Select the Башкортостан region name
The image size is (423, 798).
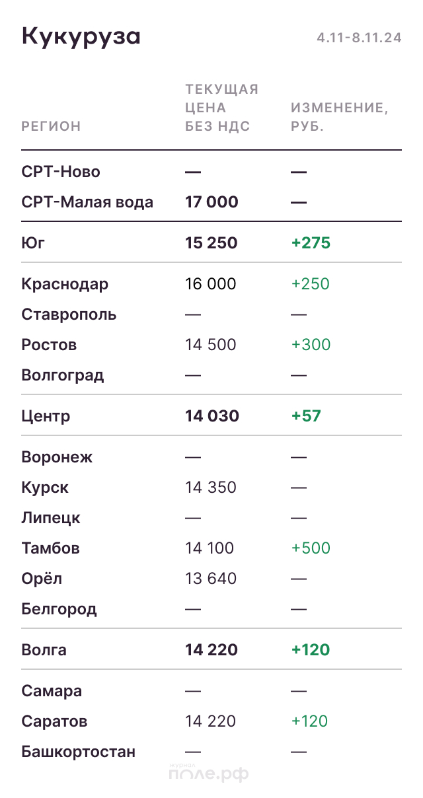(78, 752)
